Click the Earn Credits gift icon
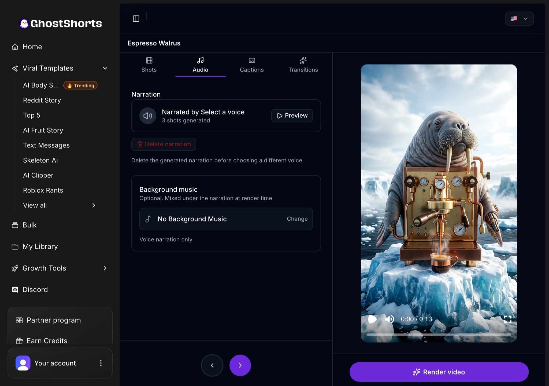 (x=19, y=341)
